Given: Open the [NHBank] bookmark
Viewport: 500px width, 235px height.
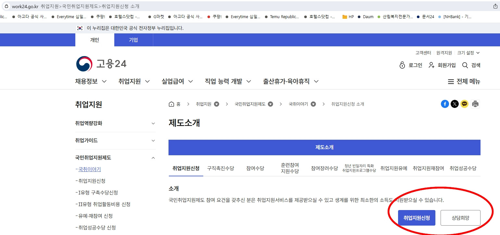Looking at the screenshot, I should pos(455,17).
